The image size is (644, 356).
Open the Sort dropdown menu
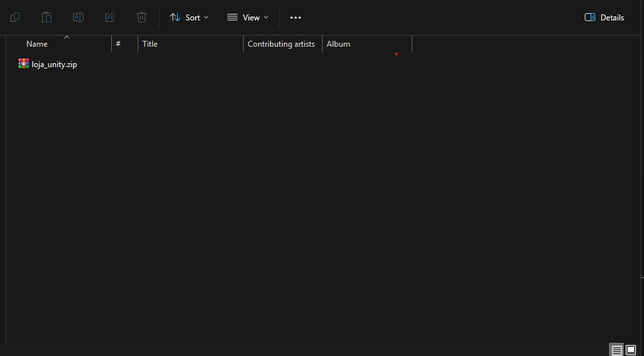pyautogui.click(x=189, y=17)
